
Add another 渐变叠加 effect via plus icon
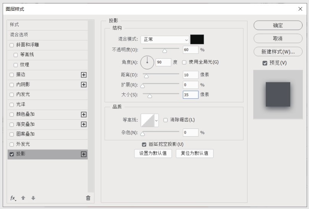click(x=84, y=124)
